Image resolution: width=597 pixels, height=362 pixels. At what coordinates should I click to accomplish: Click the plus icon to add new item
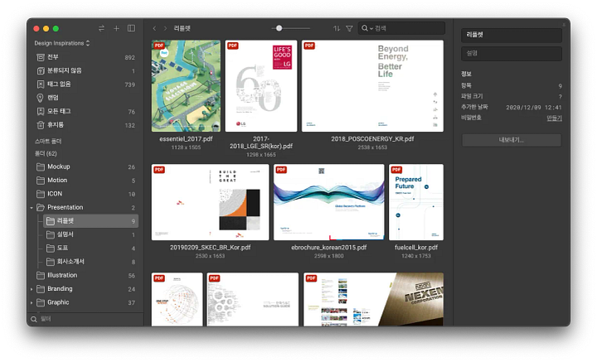point(117,28)
